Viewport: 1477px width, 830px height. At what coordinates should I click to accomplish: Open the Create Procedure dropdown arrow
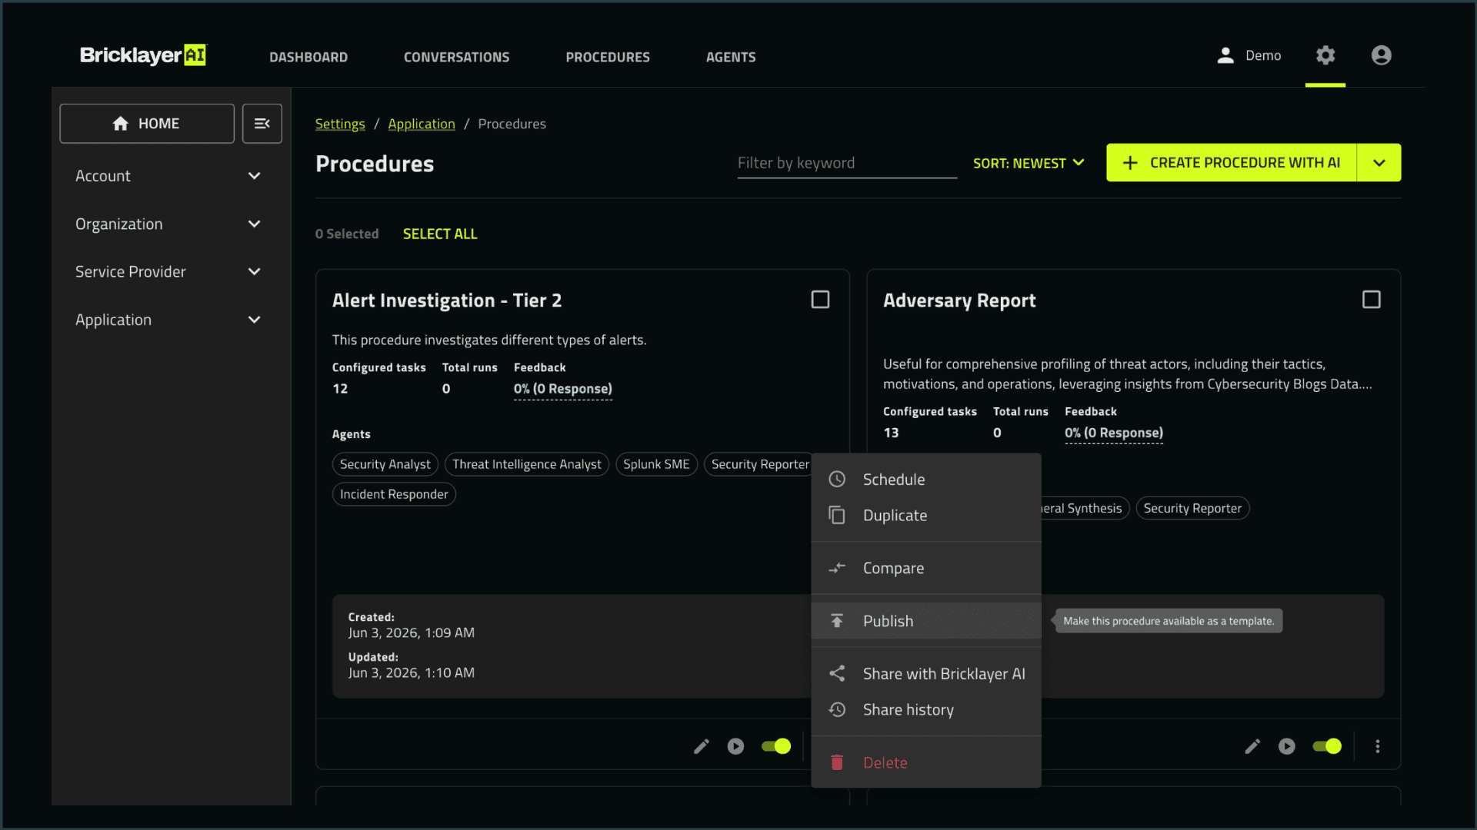1379,163
